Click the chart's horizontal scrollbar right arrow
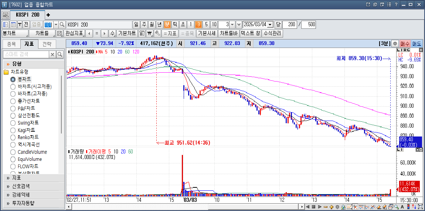 click(320, 207)
